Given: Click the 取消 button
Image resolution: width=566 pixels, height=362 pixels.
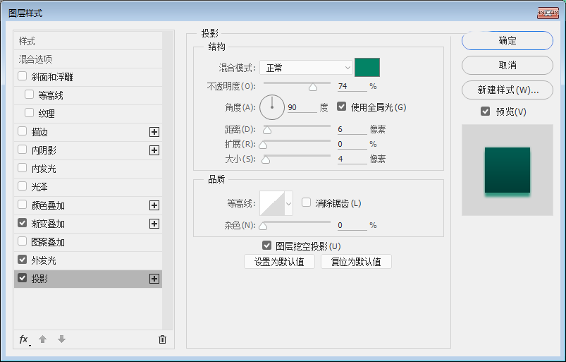Looking at the screenshot, I should tap(507, 65).
